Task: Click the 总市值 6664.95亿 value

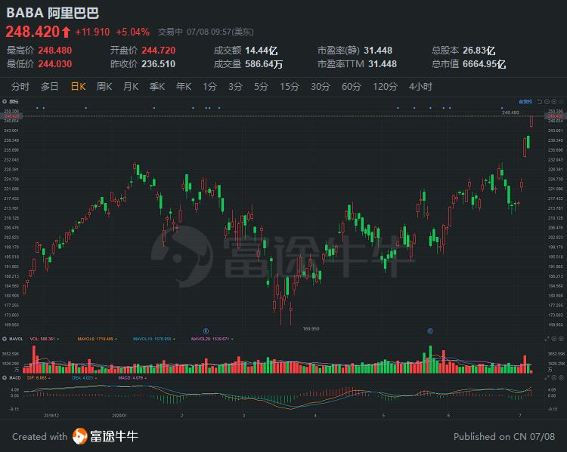Action: (484, 64)
